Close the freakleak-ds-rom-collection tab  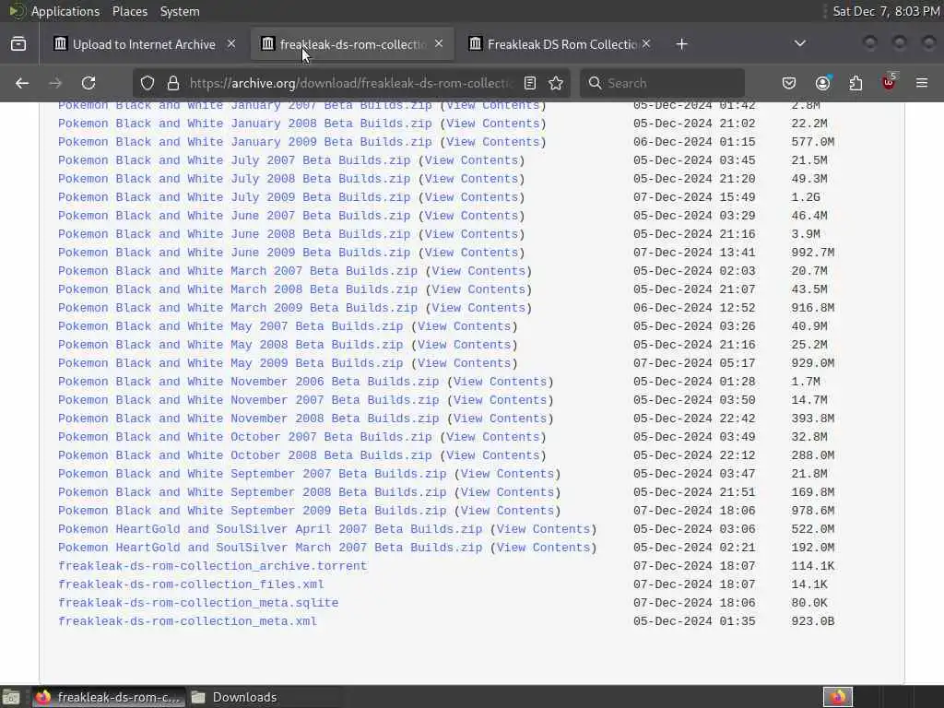439,44
